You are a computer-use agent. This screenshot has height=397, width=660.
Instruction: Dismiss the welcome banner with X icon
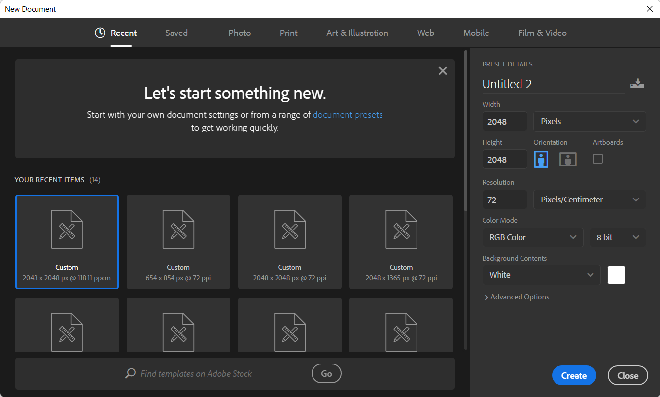pyautogui.click(x=443, y=71)
